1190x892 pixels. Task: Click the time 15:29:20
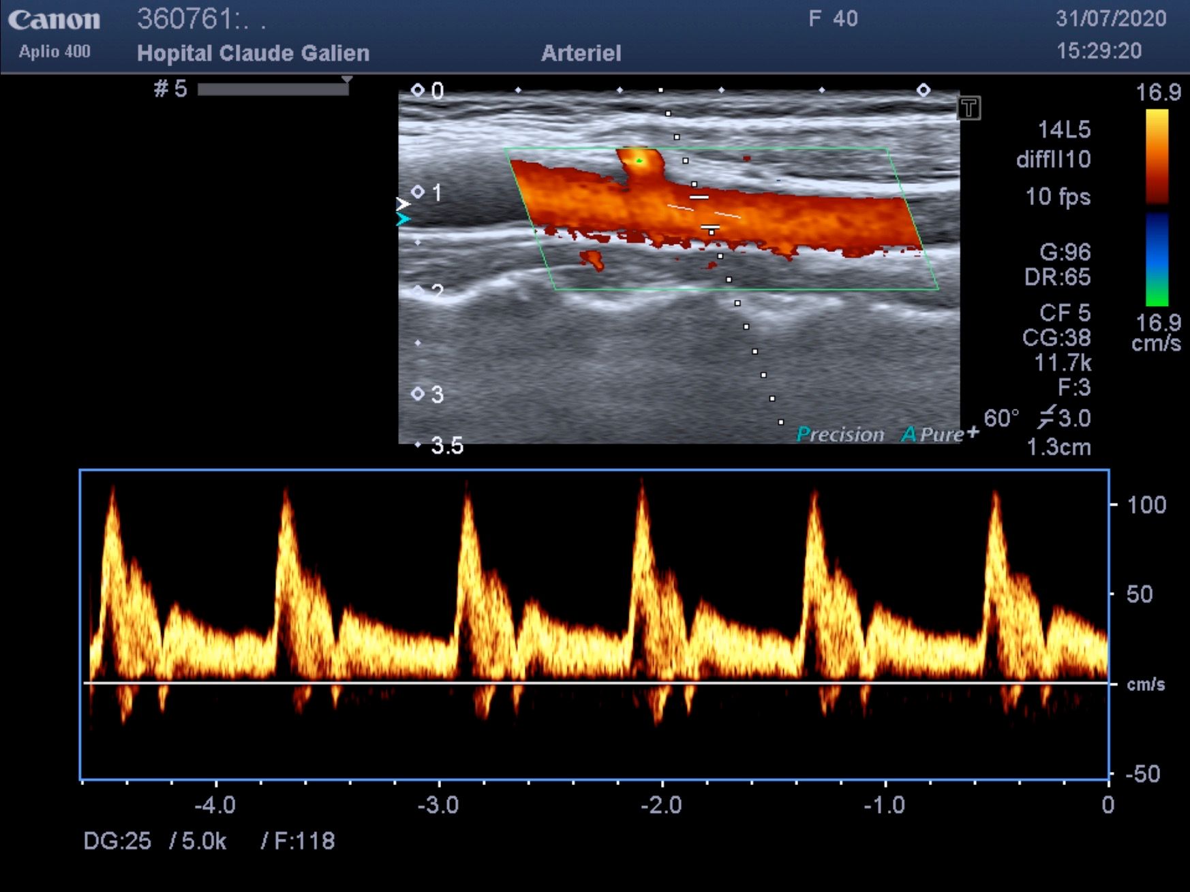click(x=1099, y=51)
